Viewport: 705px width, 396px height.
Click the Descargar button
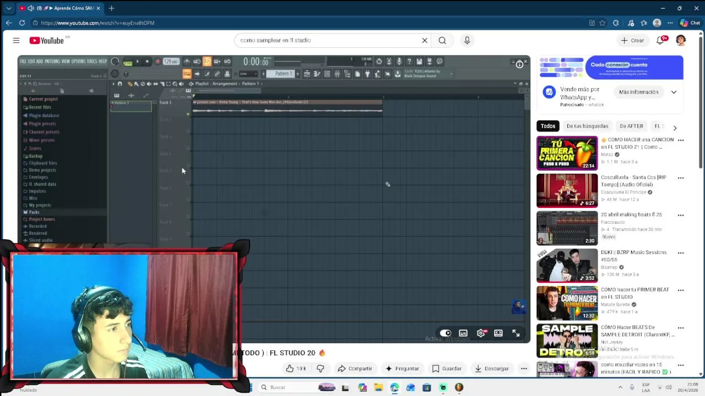492,369
